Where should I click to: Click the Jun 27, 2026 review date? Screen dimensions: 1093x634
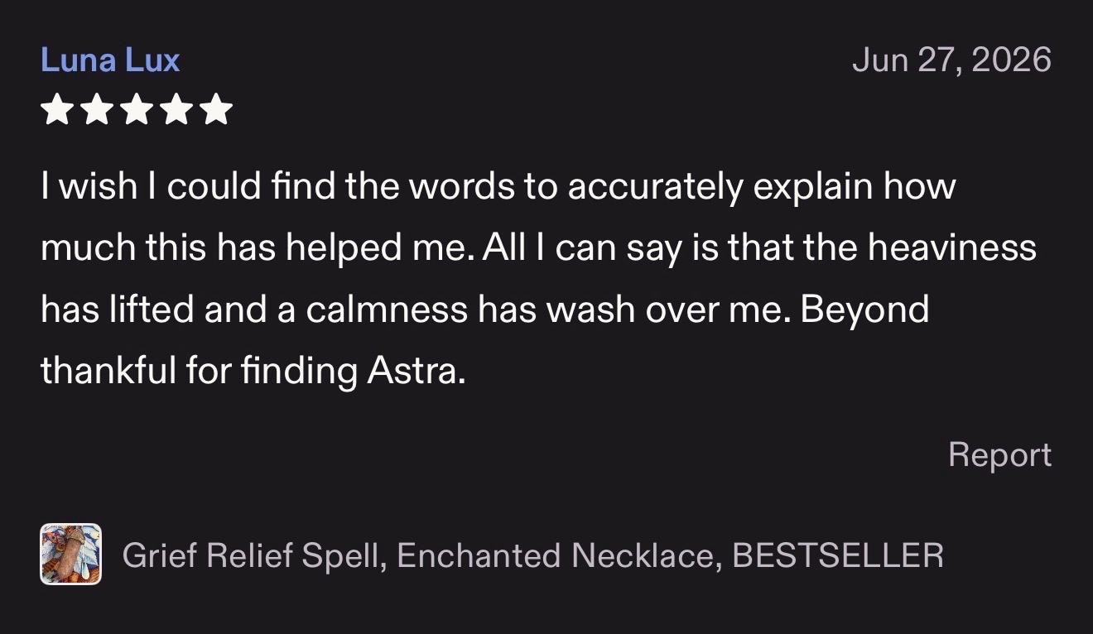pos(951,60)
